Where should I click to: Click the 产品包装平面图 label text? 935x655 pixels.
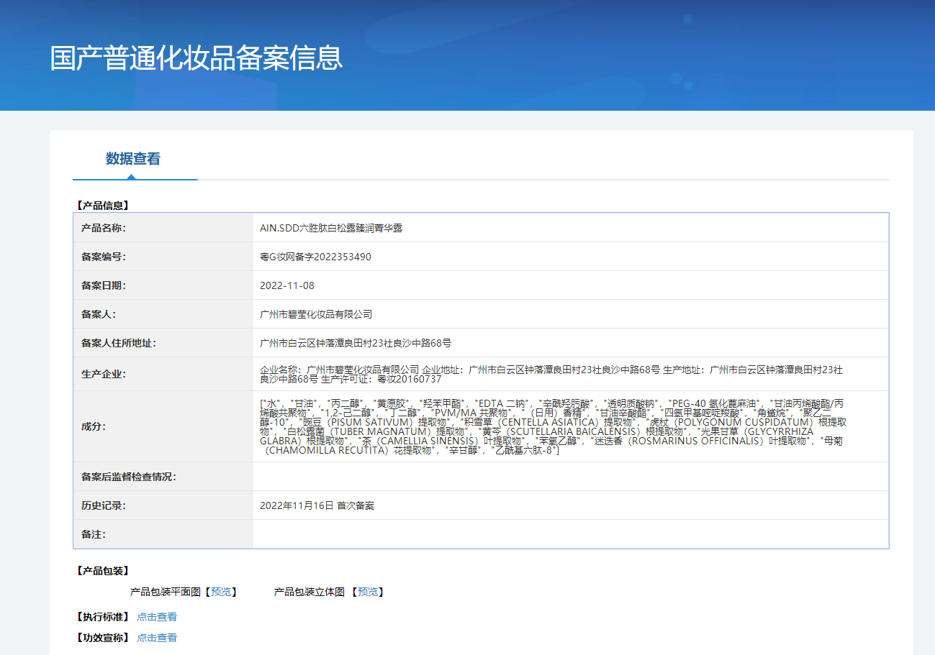(165, 592)
